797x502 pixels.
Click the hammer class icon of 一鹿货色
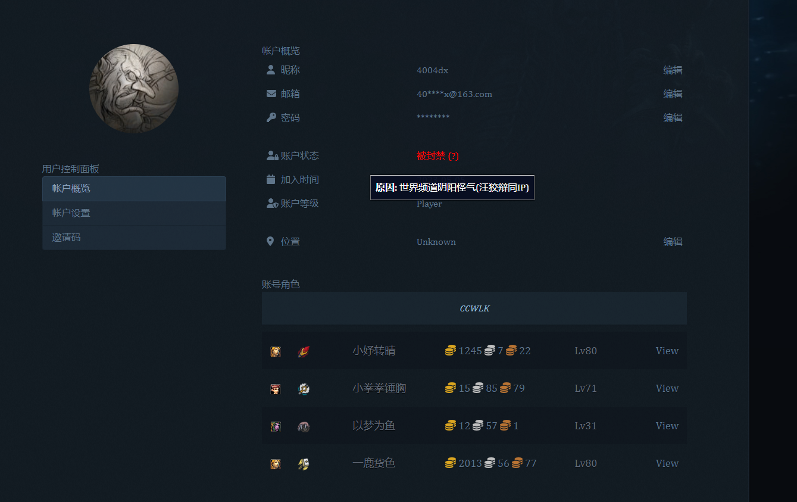click(304, 463)
